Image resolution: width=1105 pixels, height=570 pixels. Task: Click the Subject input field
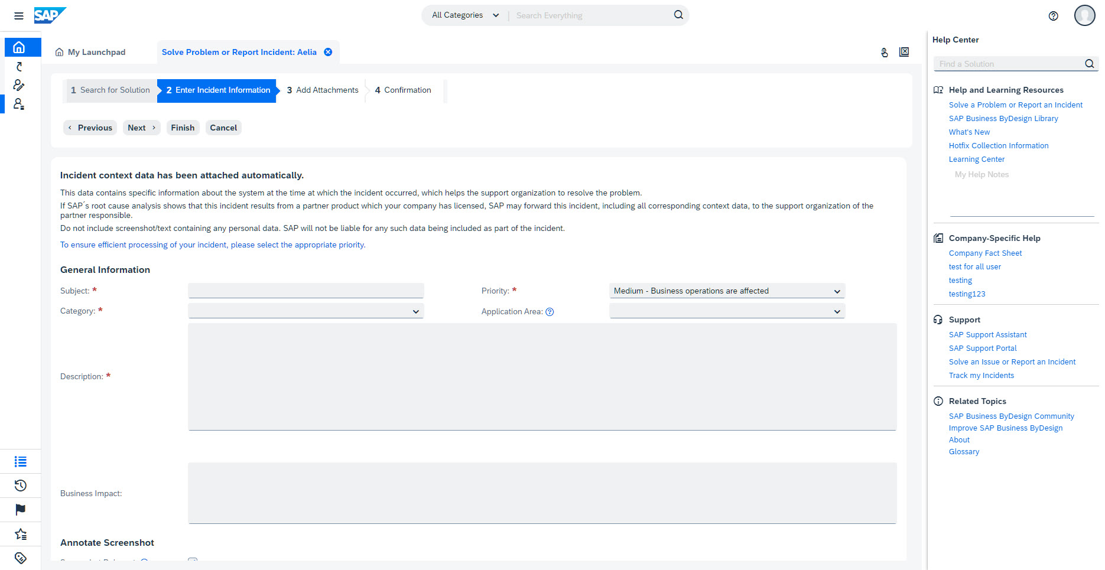305,291
